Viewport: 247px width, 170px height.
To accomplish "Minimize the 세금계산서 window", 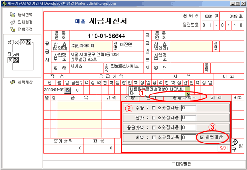I will point(233,4).
